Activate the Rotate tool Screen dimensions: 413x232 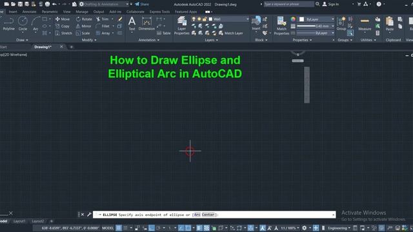tap(84, 19)
